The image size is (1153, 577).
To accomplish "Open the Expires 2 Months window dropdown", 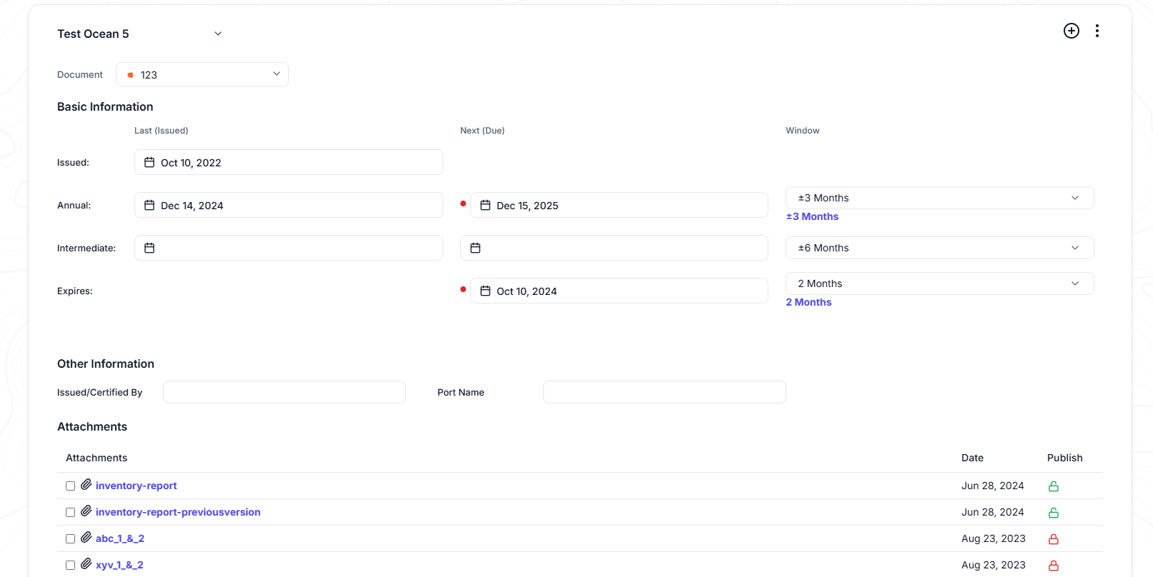I will tap(939, 284).
